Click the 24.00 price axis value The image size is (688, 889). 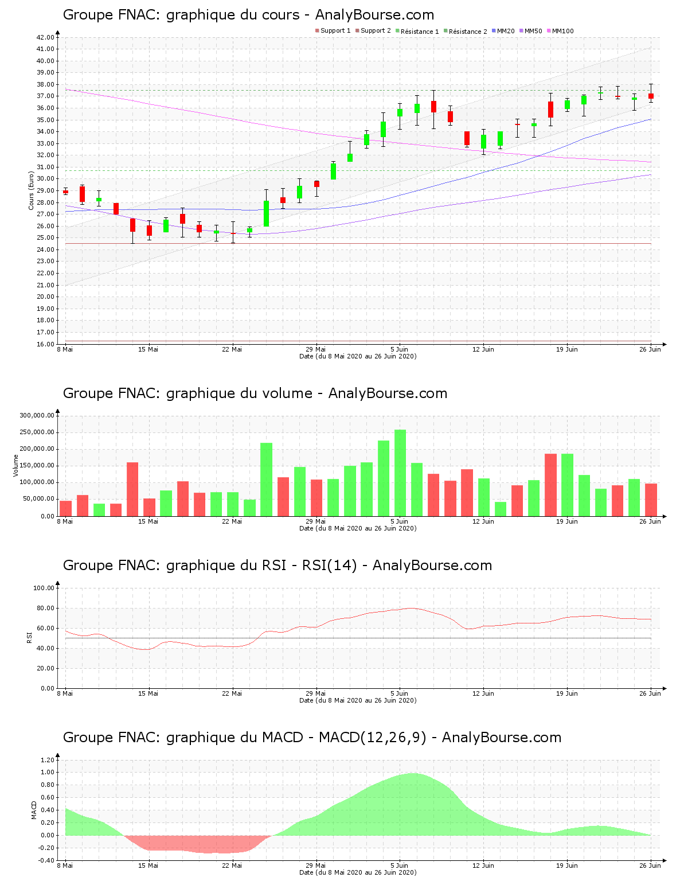(x=45, y=249)
